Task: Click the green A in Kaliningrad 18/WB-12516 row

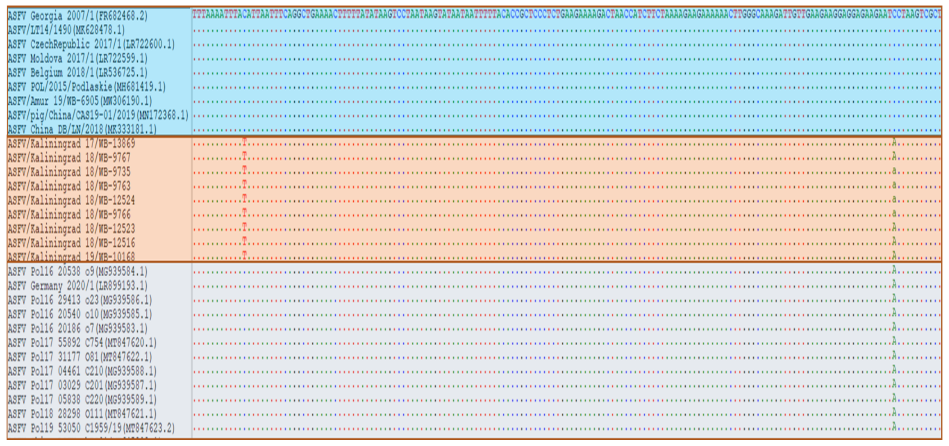Action: point(894,241)
